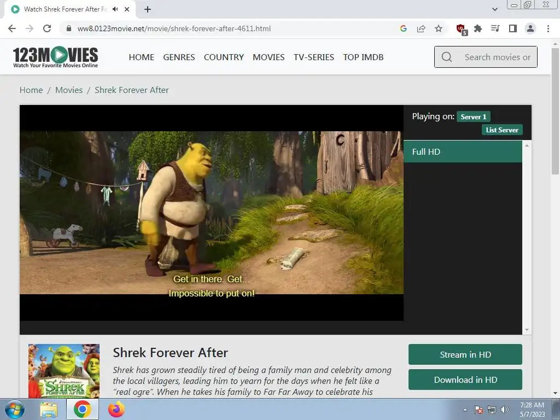Click the video player to pause

pos(212,213)
